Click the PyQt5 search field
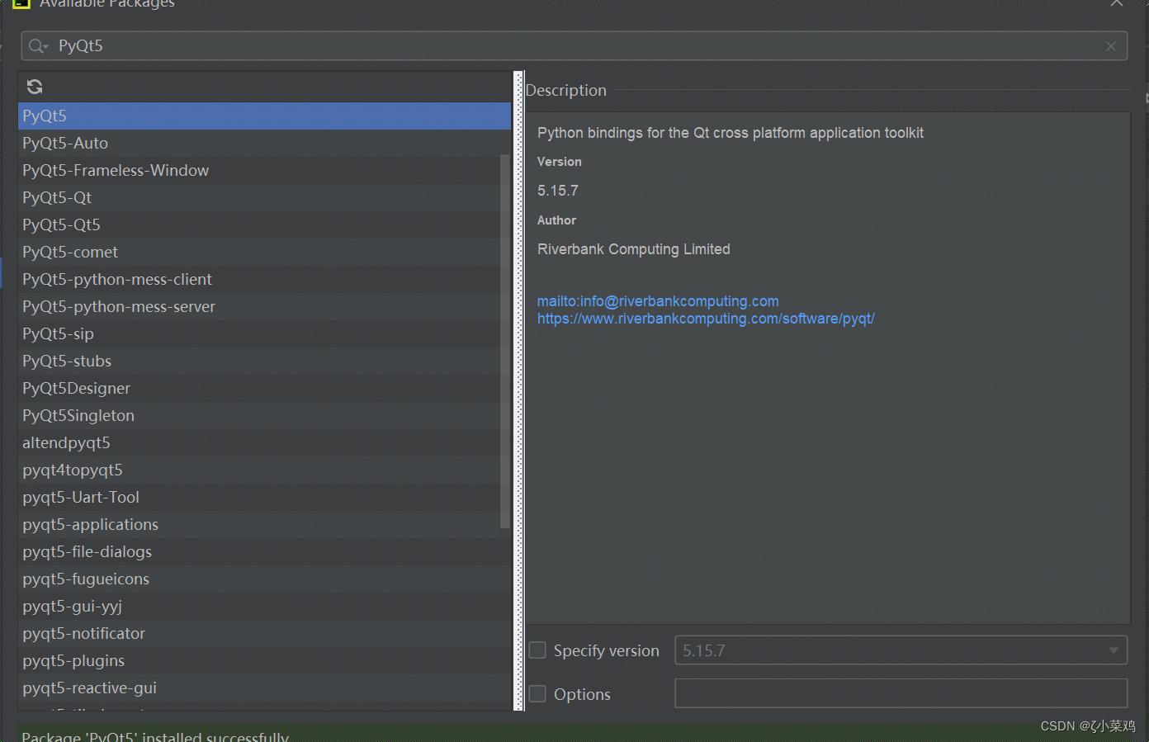The width and height of the screenshot is (1149, 742). pos(574,46)
